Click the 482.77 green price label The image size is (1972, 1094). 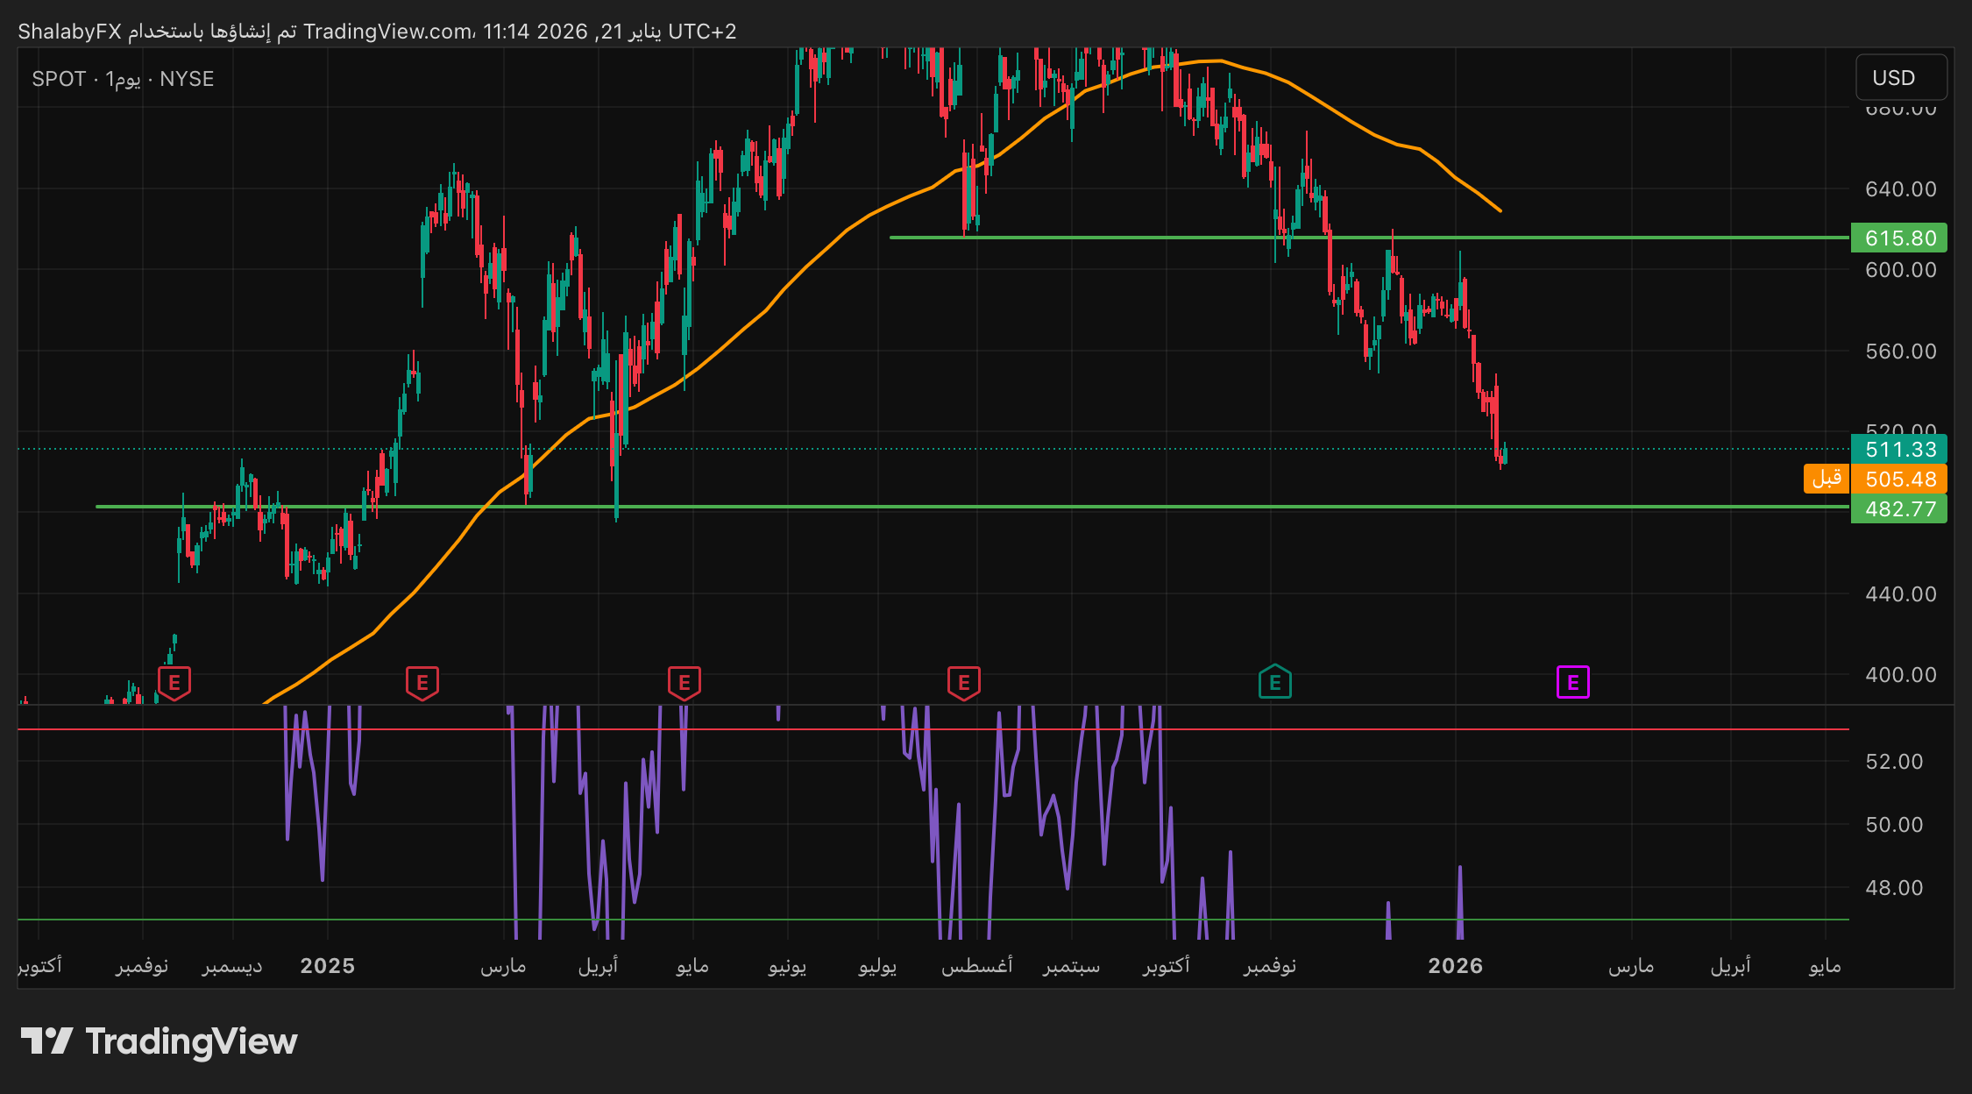[1899, 508]
